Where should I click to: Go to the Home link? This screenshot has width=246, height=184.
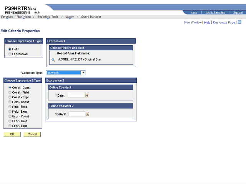tap(194, 13)
